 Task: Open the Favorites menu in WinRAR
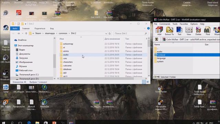point(184,24)
